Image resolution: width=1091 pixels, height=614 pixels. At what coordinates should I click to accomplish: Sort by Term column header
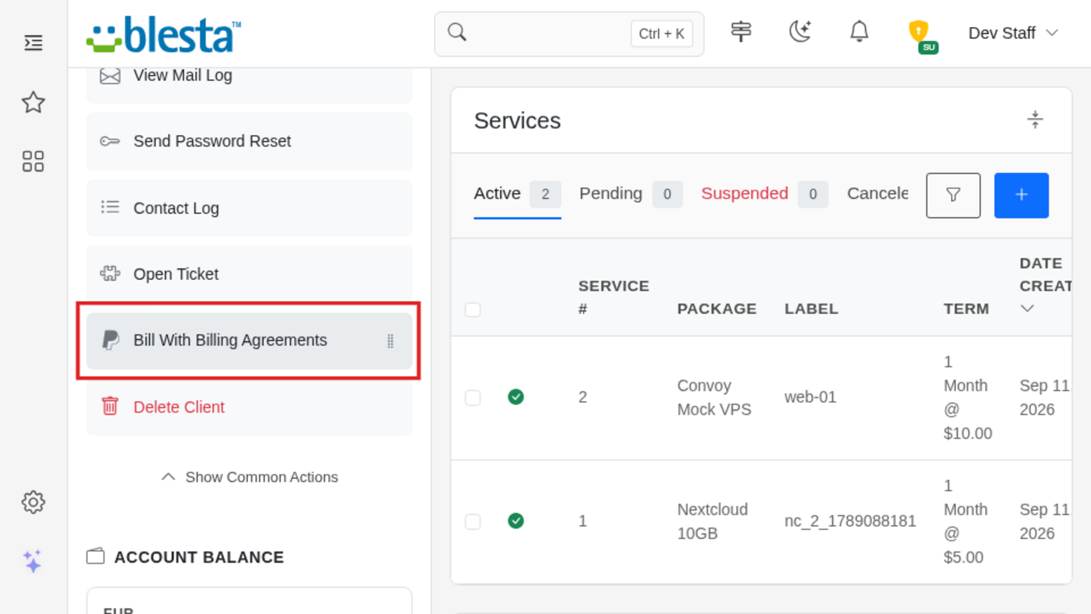tap(966, 309)
